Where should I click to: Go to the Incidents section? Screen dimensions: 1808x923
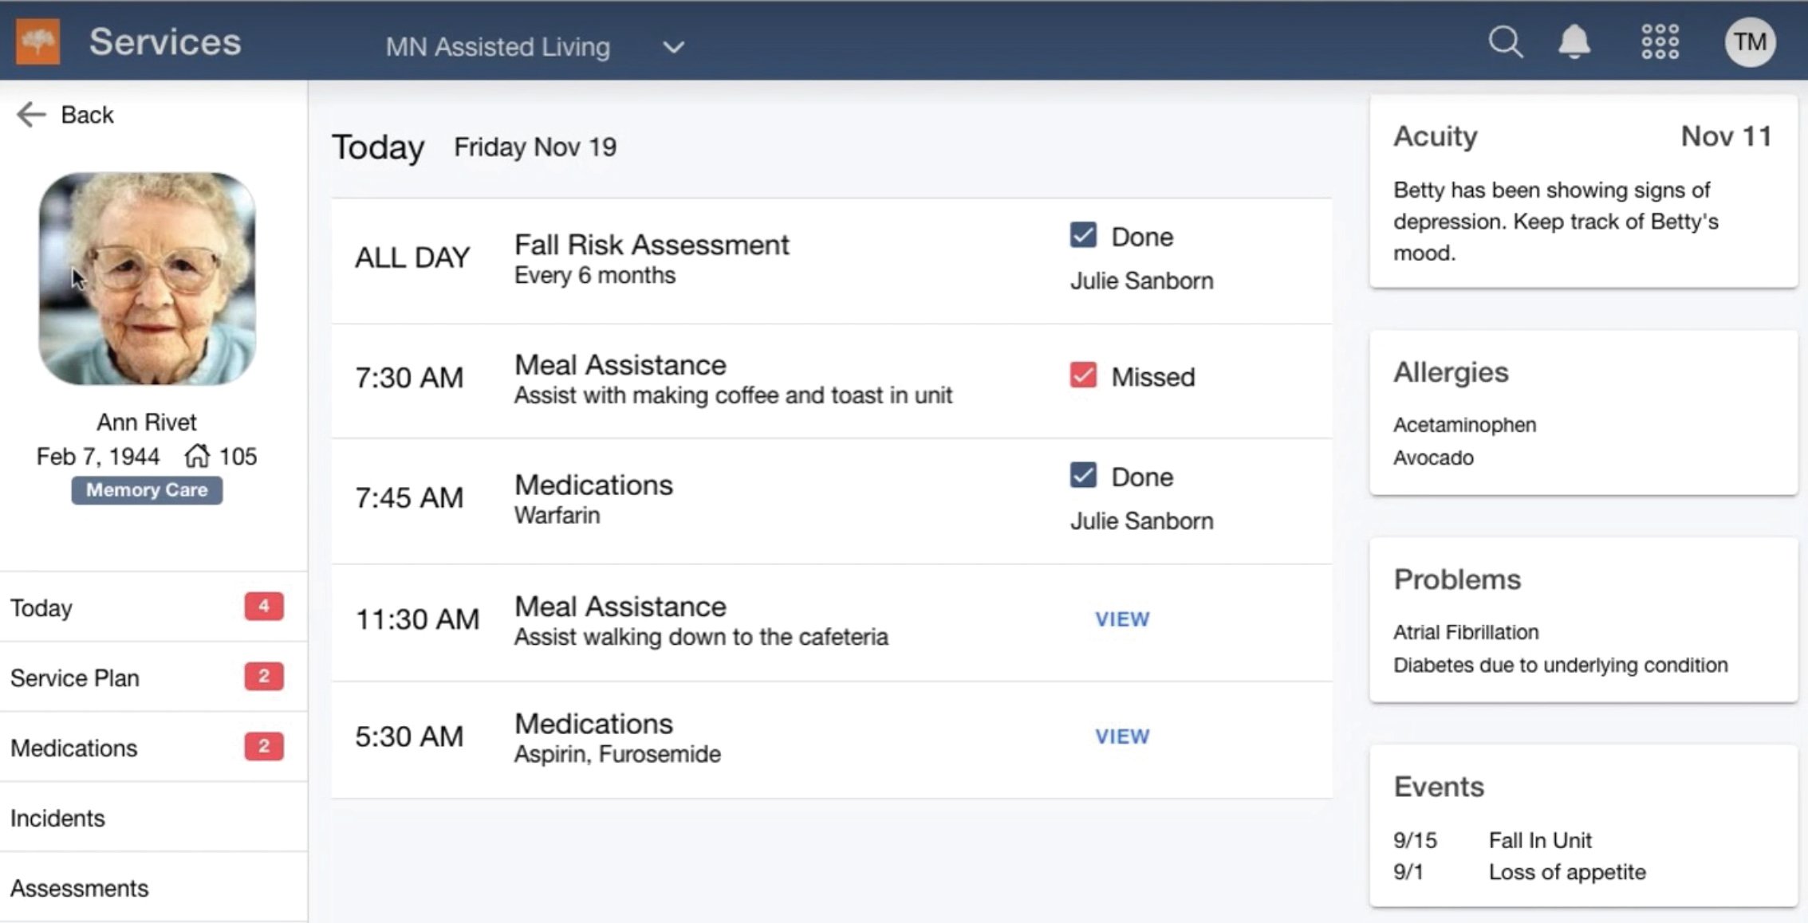click(x=57, y=818)
